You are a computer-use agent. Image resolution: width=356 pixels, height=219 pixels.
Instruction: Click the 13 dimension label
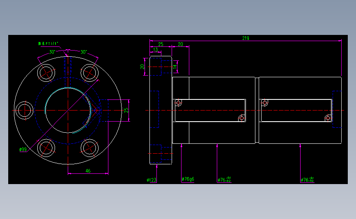pos(155,50)
